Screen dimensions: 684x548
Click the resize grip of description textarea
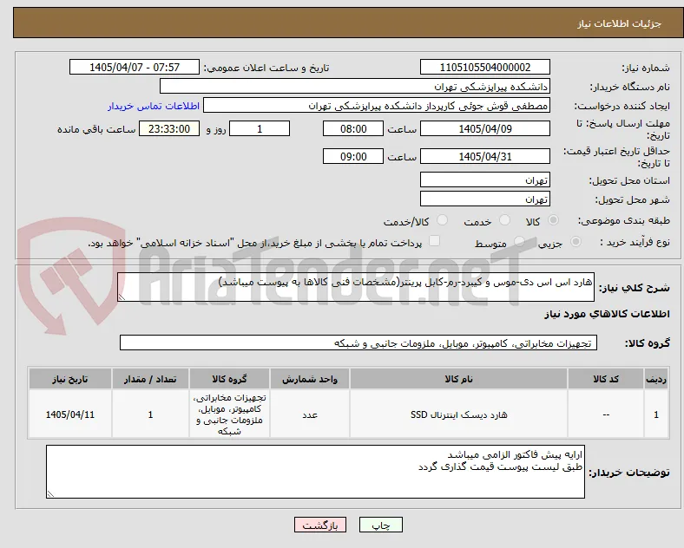coord(122,297)
